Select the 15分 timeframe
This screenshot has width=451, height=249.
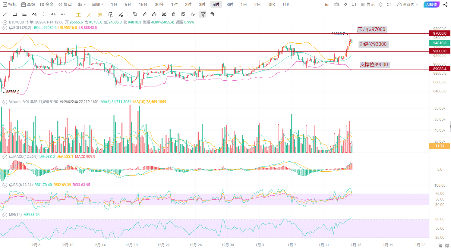(143, 5)
